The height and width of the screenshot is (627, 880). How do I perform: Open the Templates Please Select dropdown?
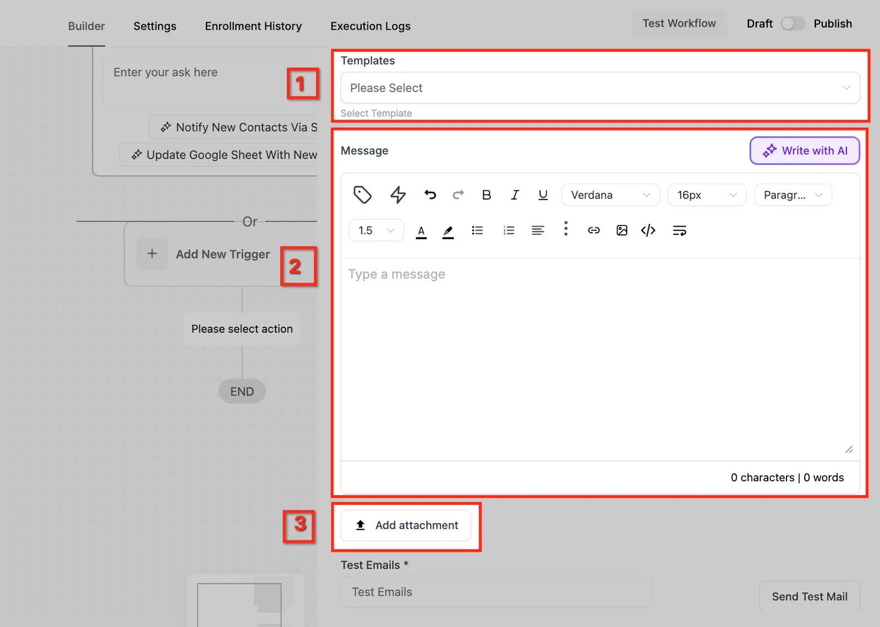[x=600, y=88]
